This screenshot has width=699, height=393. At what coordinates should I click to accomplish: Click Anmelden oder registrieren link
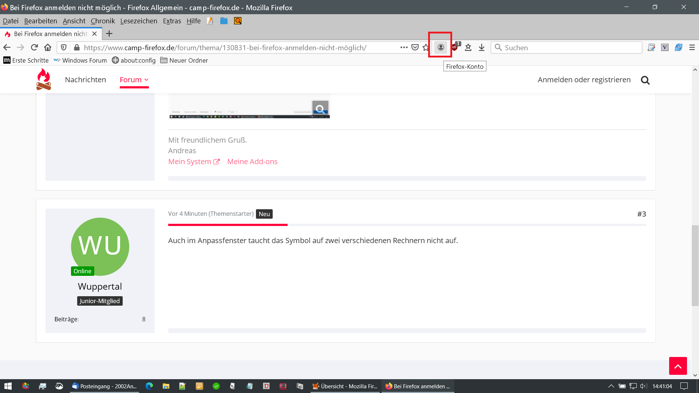584,80
